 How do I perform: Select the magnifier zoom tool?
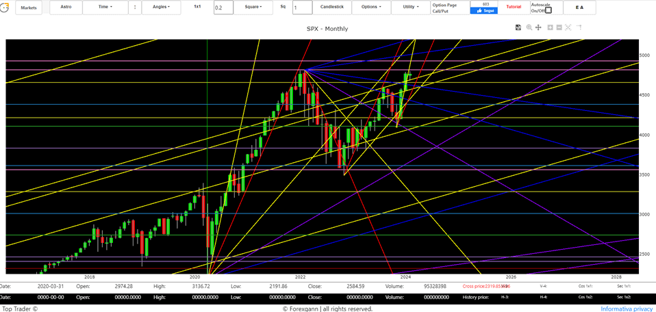529,27
